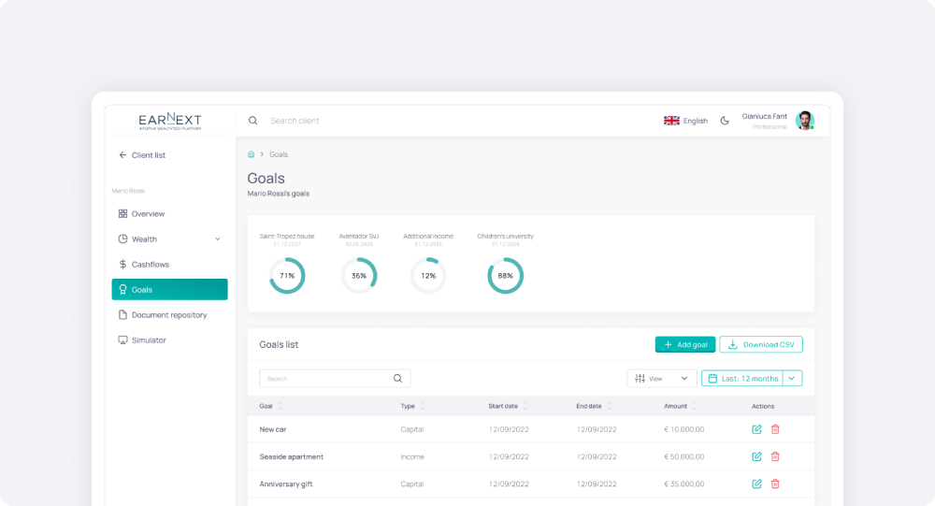Click the home icon in breadcrumb
The image size is (935, 506).
tap(251, 154)
